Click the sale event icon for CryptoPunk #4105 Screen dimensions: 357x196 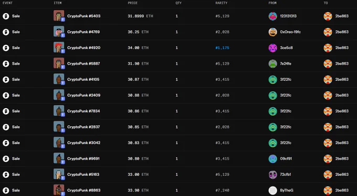point(6,79)
